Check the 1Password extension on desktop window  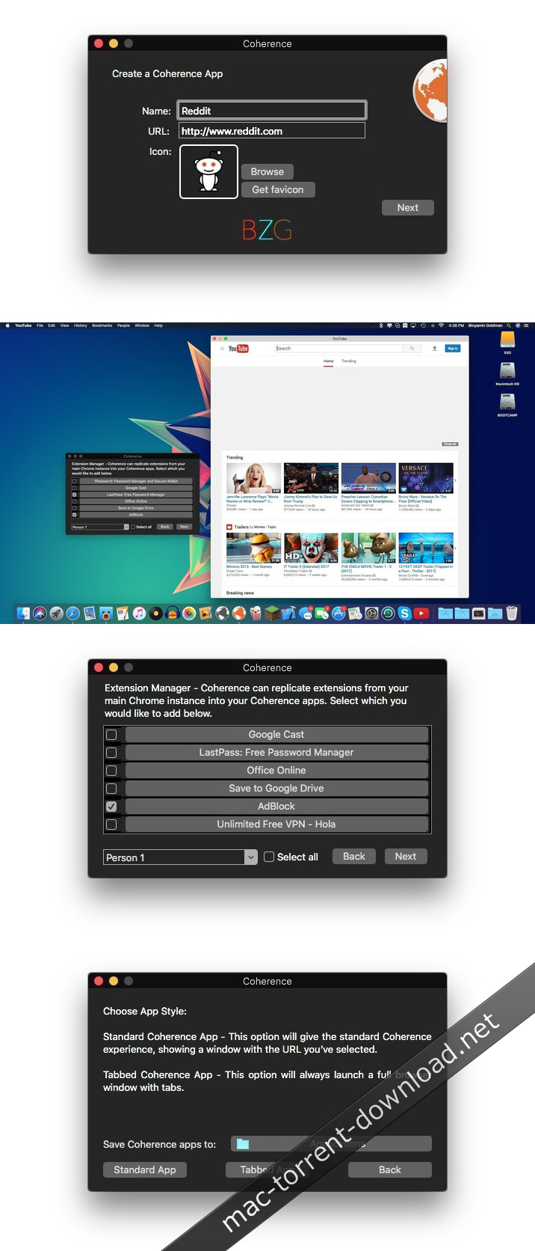pos(74,481)
